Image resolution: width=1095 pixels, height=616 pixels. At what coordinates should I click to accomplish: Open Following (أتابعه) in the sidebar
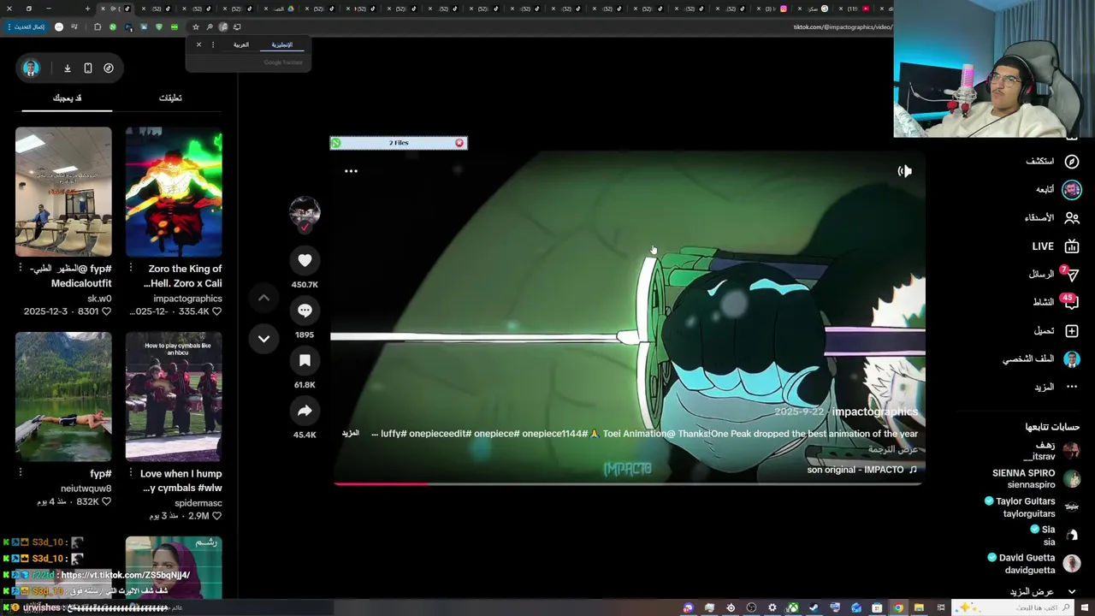(x=1057, y=189)
